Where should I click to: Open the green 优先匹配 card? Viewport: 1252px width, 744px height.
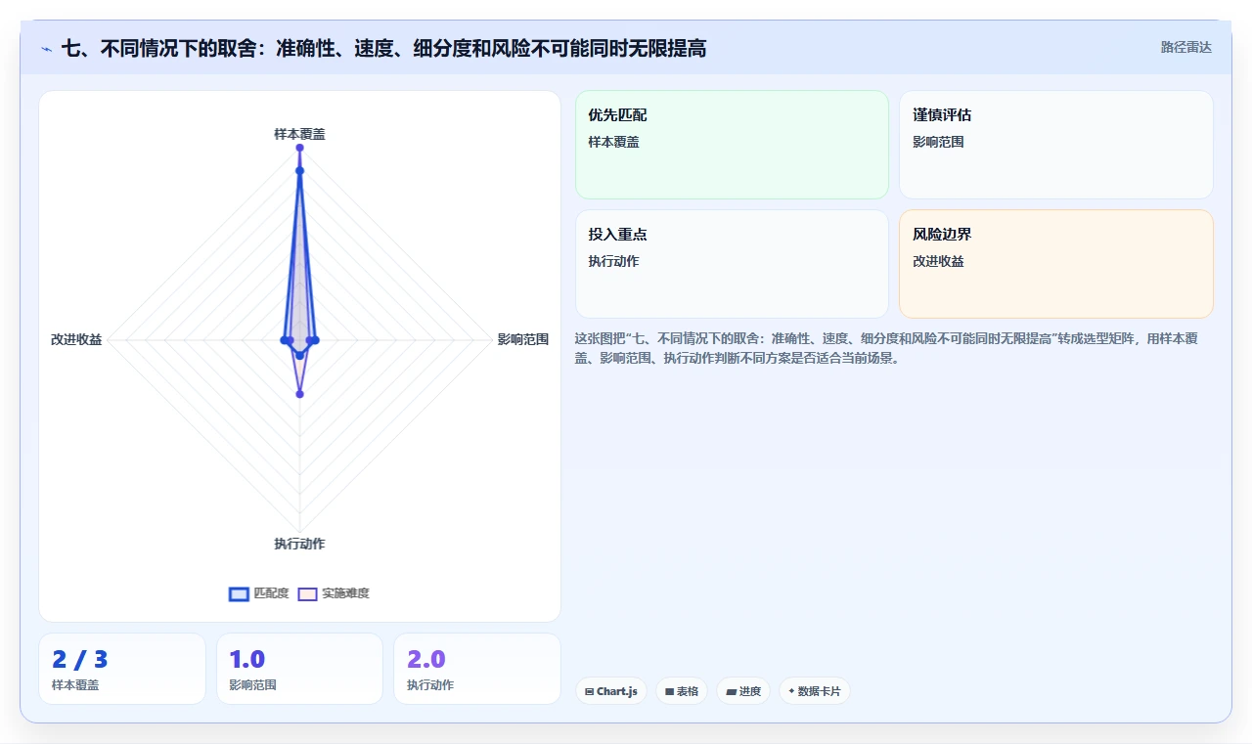tap(732, 145)
